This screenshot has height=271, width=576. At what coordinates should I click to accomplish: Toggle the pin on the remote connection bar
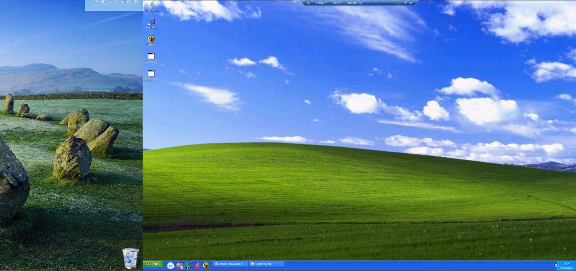308,3
